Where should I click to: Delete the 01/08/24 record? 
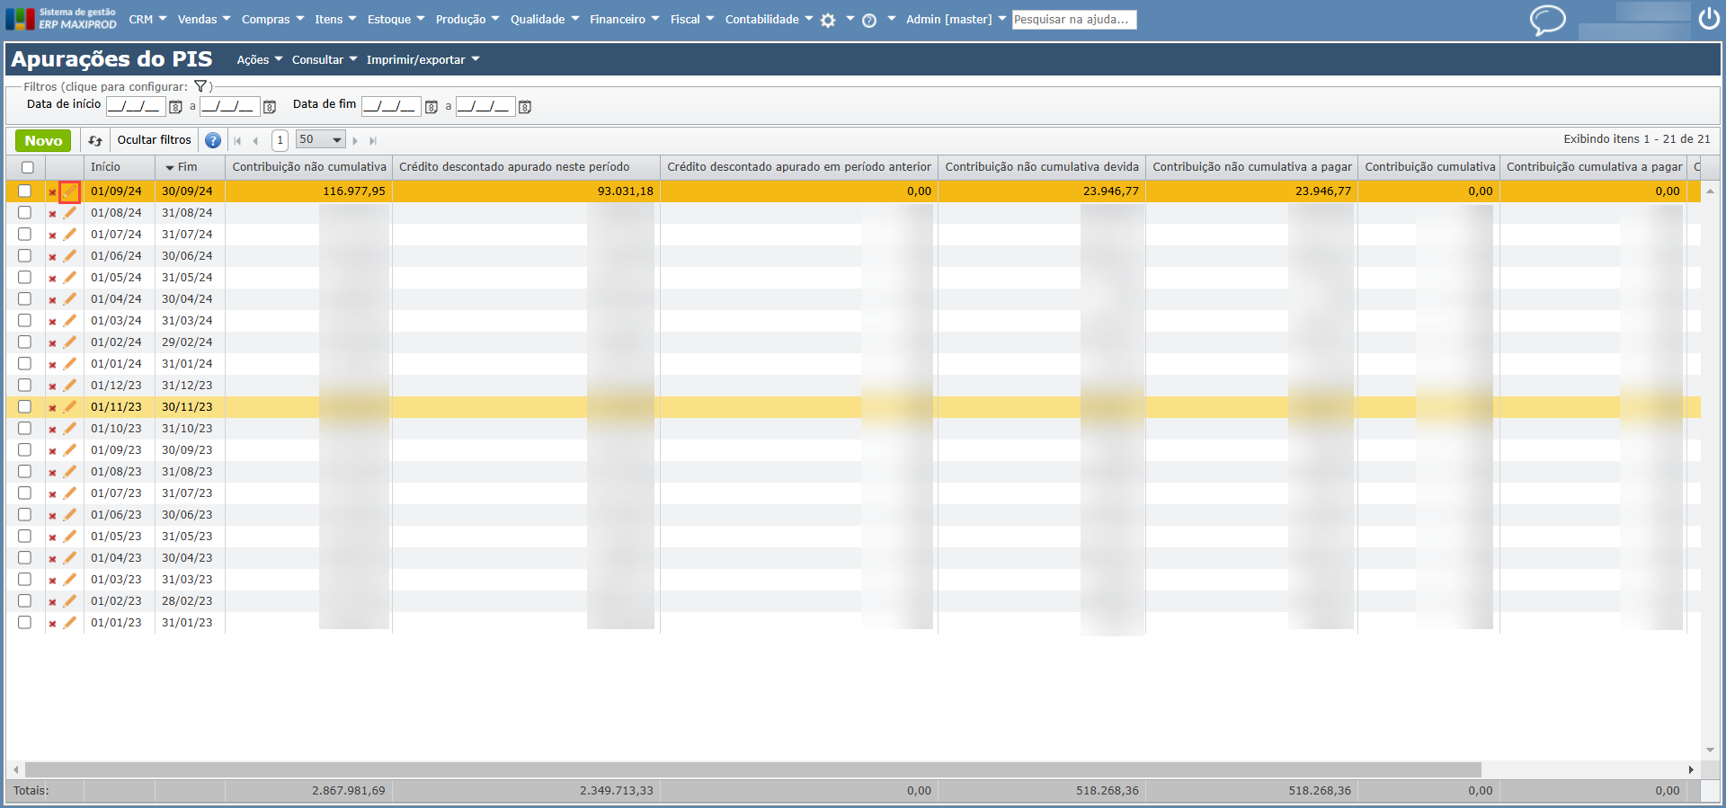tap(52, 214)
